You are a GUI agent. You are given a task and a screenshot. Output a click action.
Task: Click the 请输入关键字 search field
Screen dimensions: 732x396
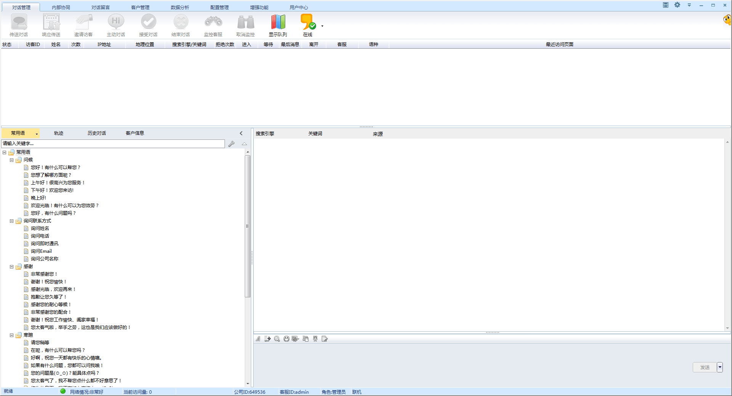pyautogui.click(x=113, y=144)
